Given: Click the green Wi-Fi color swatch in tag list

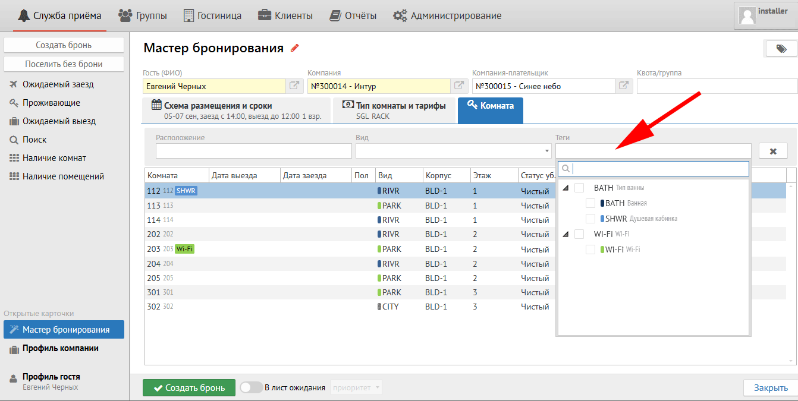Looking at the screenshot, I should [602, 250].
